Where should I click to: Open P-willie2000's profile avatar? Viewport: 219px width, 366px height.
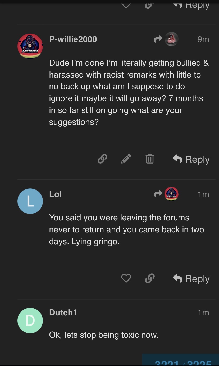tap(30, 46)
